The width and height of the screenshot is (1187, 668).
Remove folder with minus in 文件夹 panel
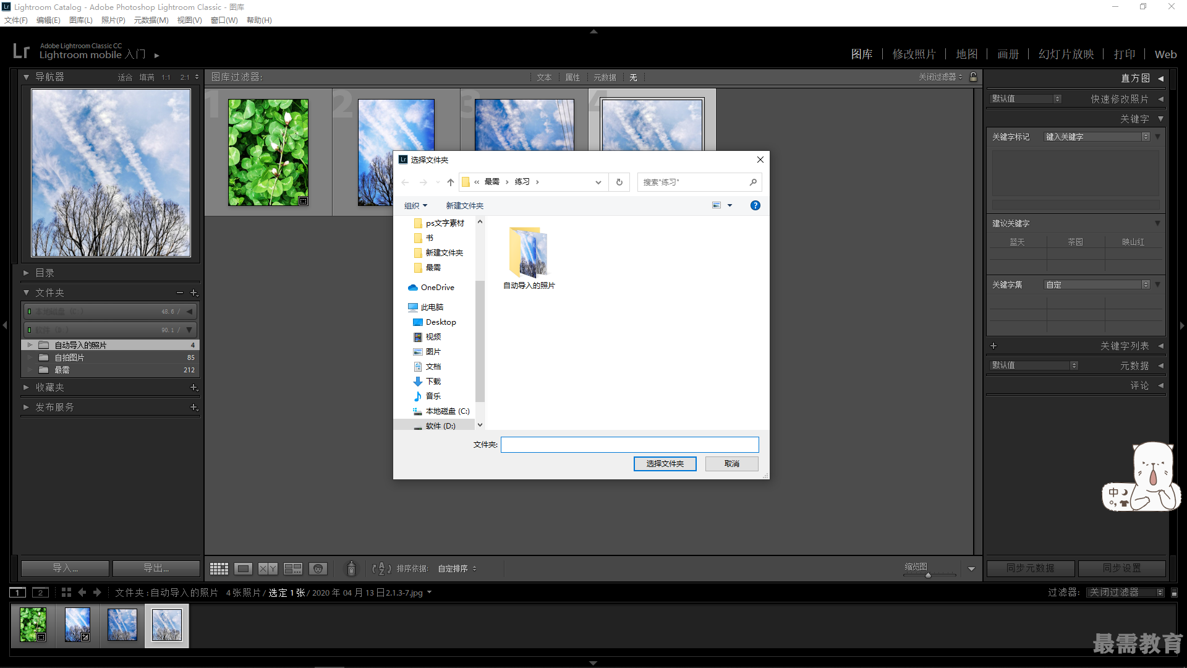tap(180, 293)
